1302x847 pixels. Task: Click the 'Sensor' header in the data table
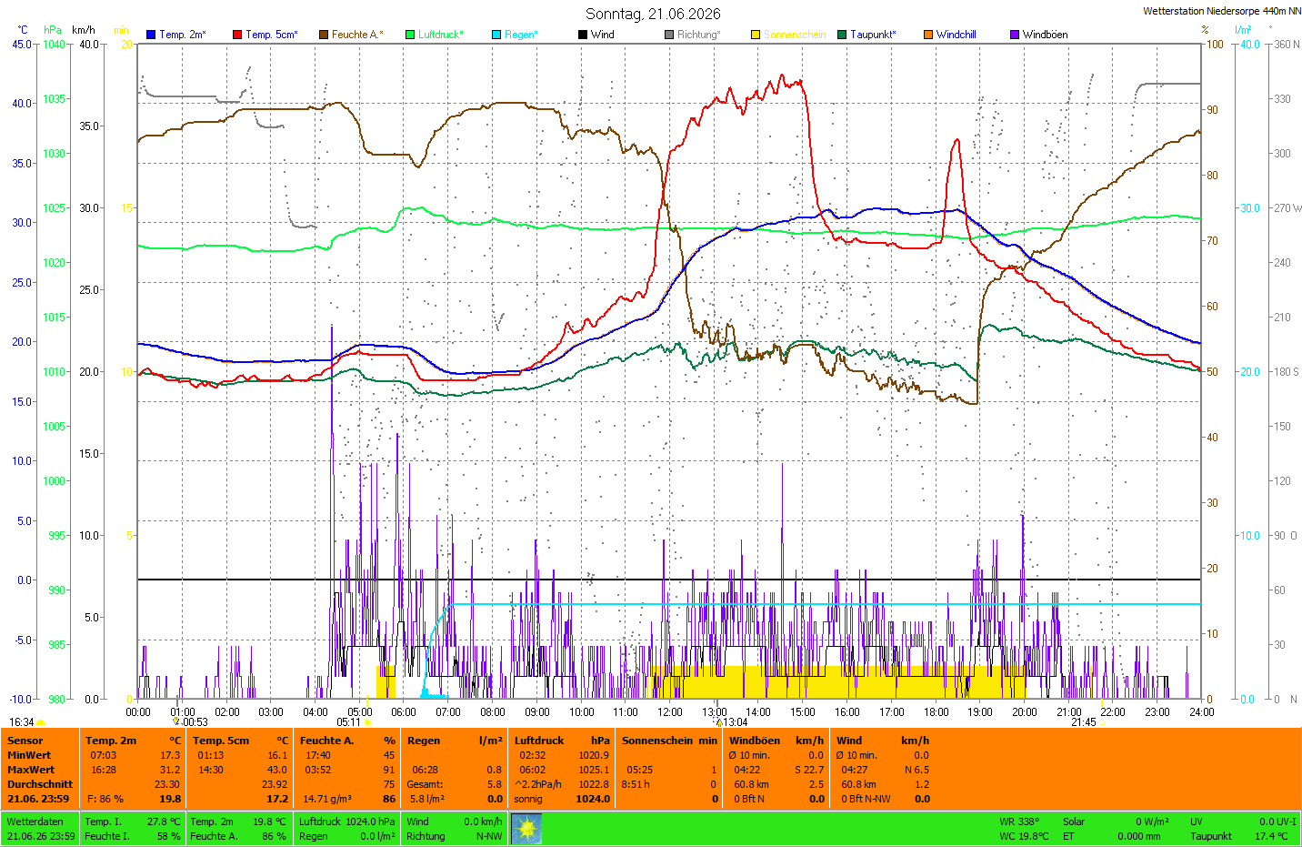click(x=25, y=741)
